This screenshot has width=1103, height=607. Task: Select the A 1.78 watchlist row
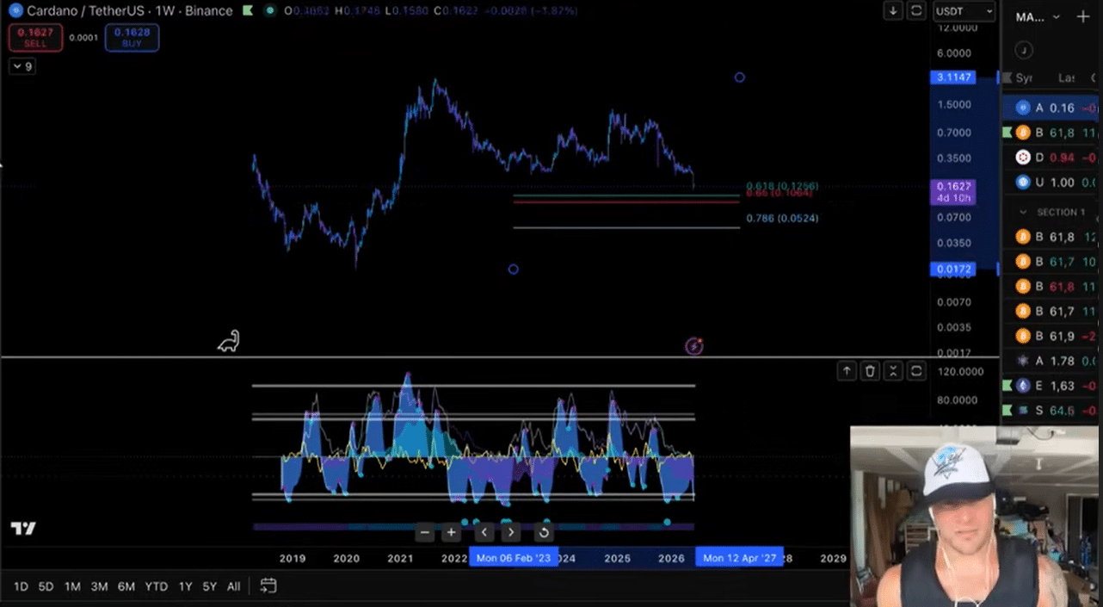click(1052, 361)
